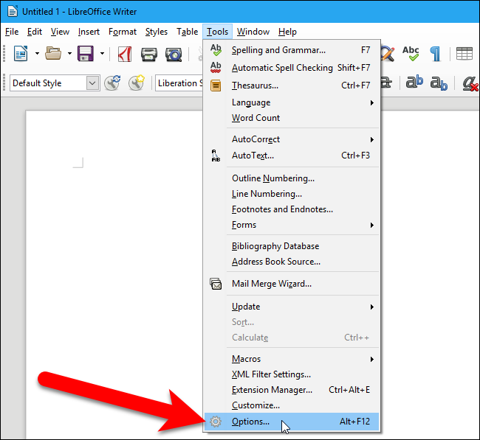Click the Insert Table toolbar icon
This screenshot has height=440, width=480.
tap(464, 54)
